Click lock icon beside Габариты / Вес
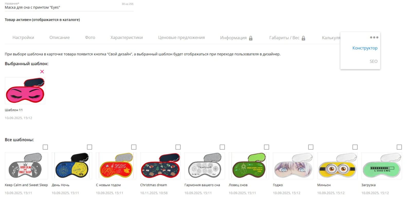The image size is (407, 197). [303, 38]
